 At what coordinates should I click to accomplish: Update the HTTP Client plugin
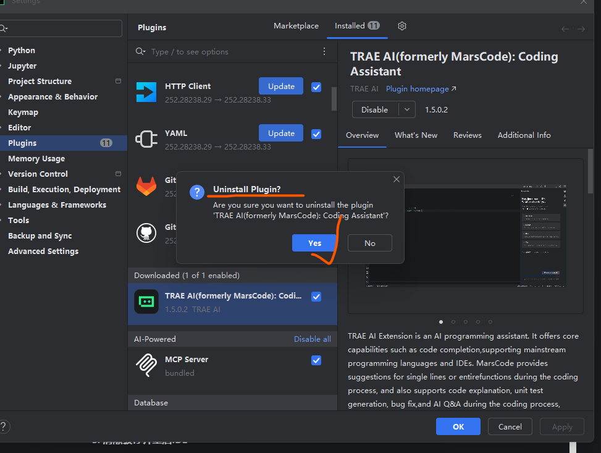tap(281, 86)
